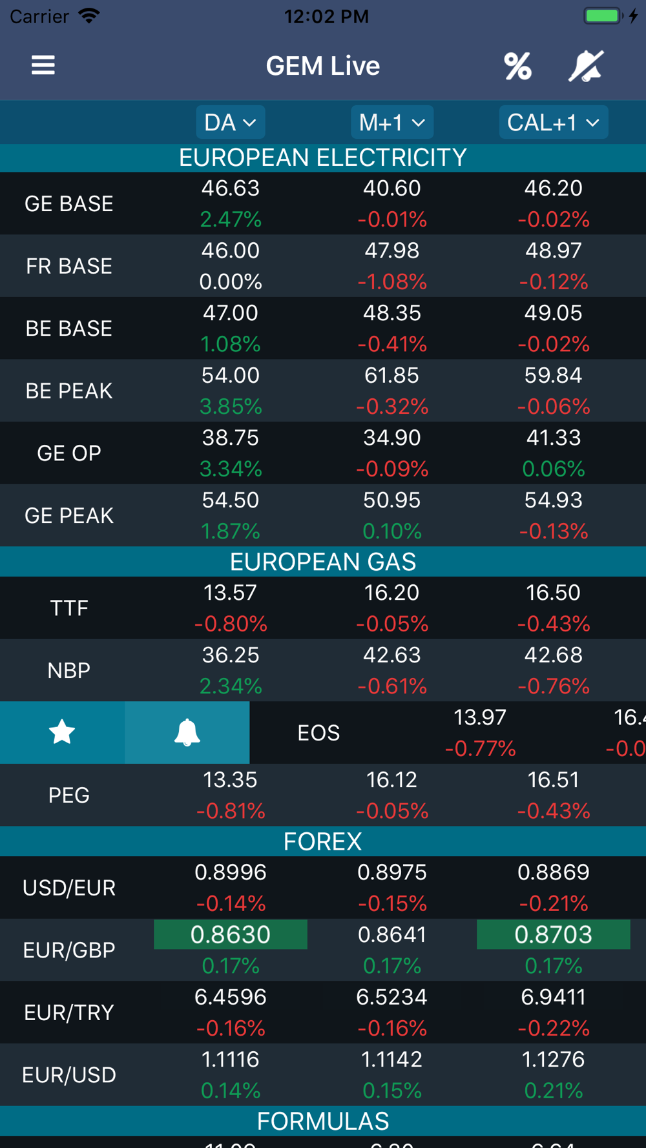Tap highlighted EUR/GBP 0.8630 price cell
Image resolution: width=646 pixels, height=1148 pixels.
(231, 934)
